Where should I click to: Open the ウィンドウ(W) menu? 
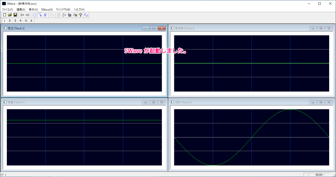tap(63, 10)
